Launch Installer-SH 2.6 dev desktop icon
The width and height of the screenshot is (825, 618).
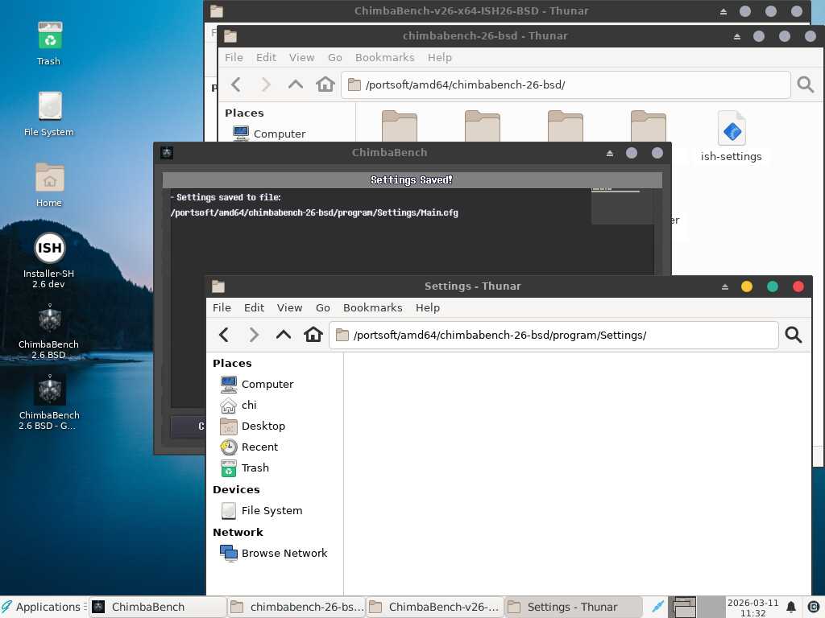(49, 260)
